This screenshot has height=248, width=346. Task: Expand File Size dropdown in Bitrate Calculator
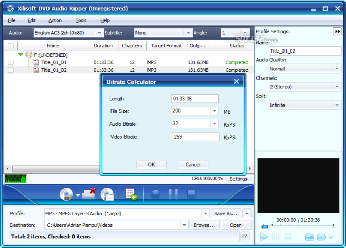214,111
